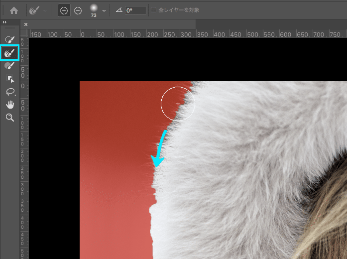This screenshot has width=347, height=259.
Task: Select the Object Selection tool
Action: [x=10, y=79]
